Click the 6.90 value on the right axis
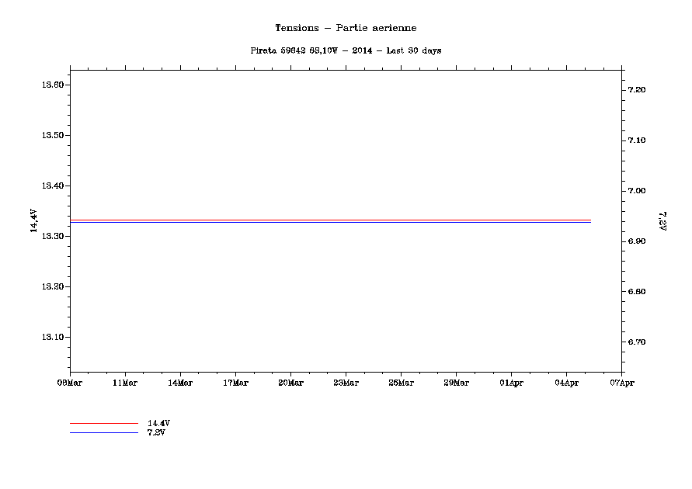692x489 pixels. click(x=636, y=241)
